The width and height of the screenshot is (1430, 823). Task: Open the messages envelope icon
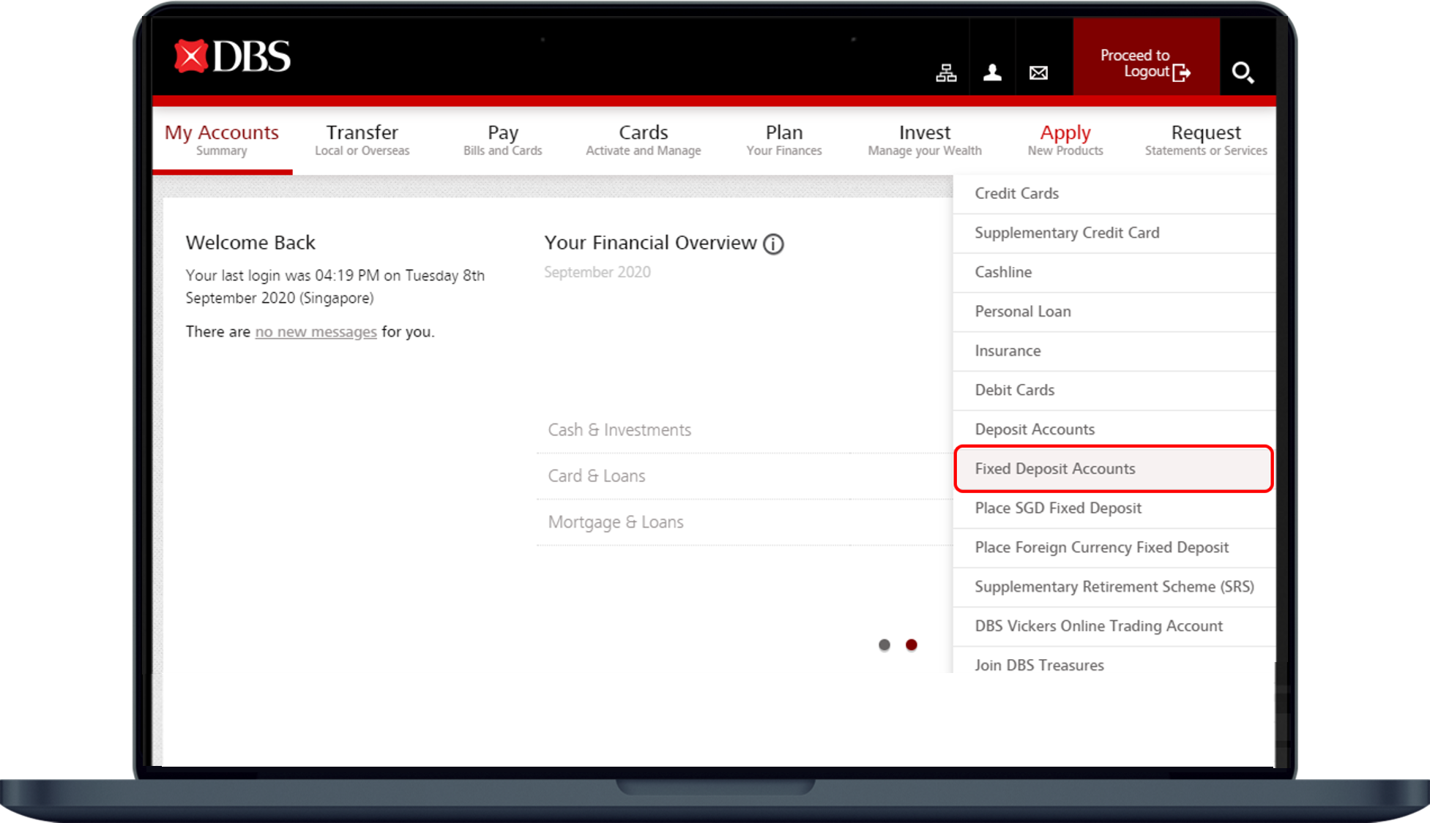(1038, 72)
